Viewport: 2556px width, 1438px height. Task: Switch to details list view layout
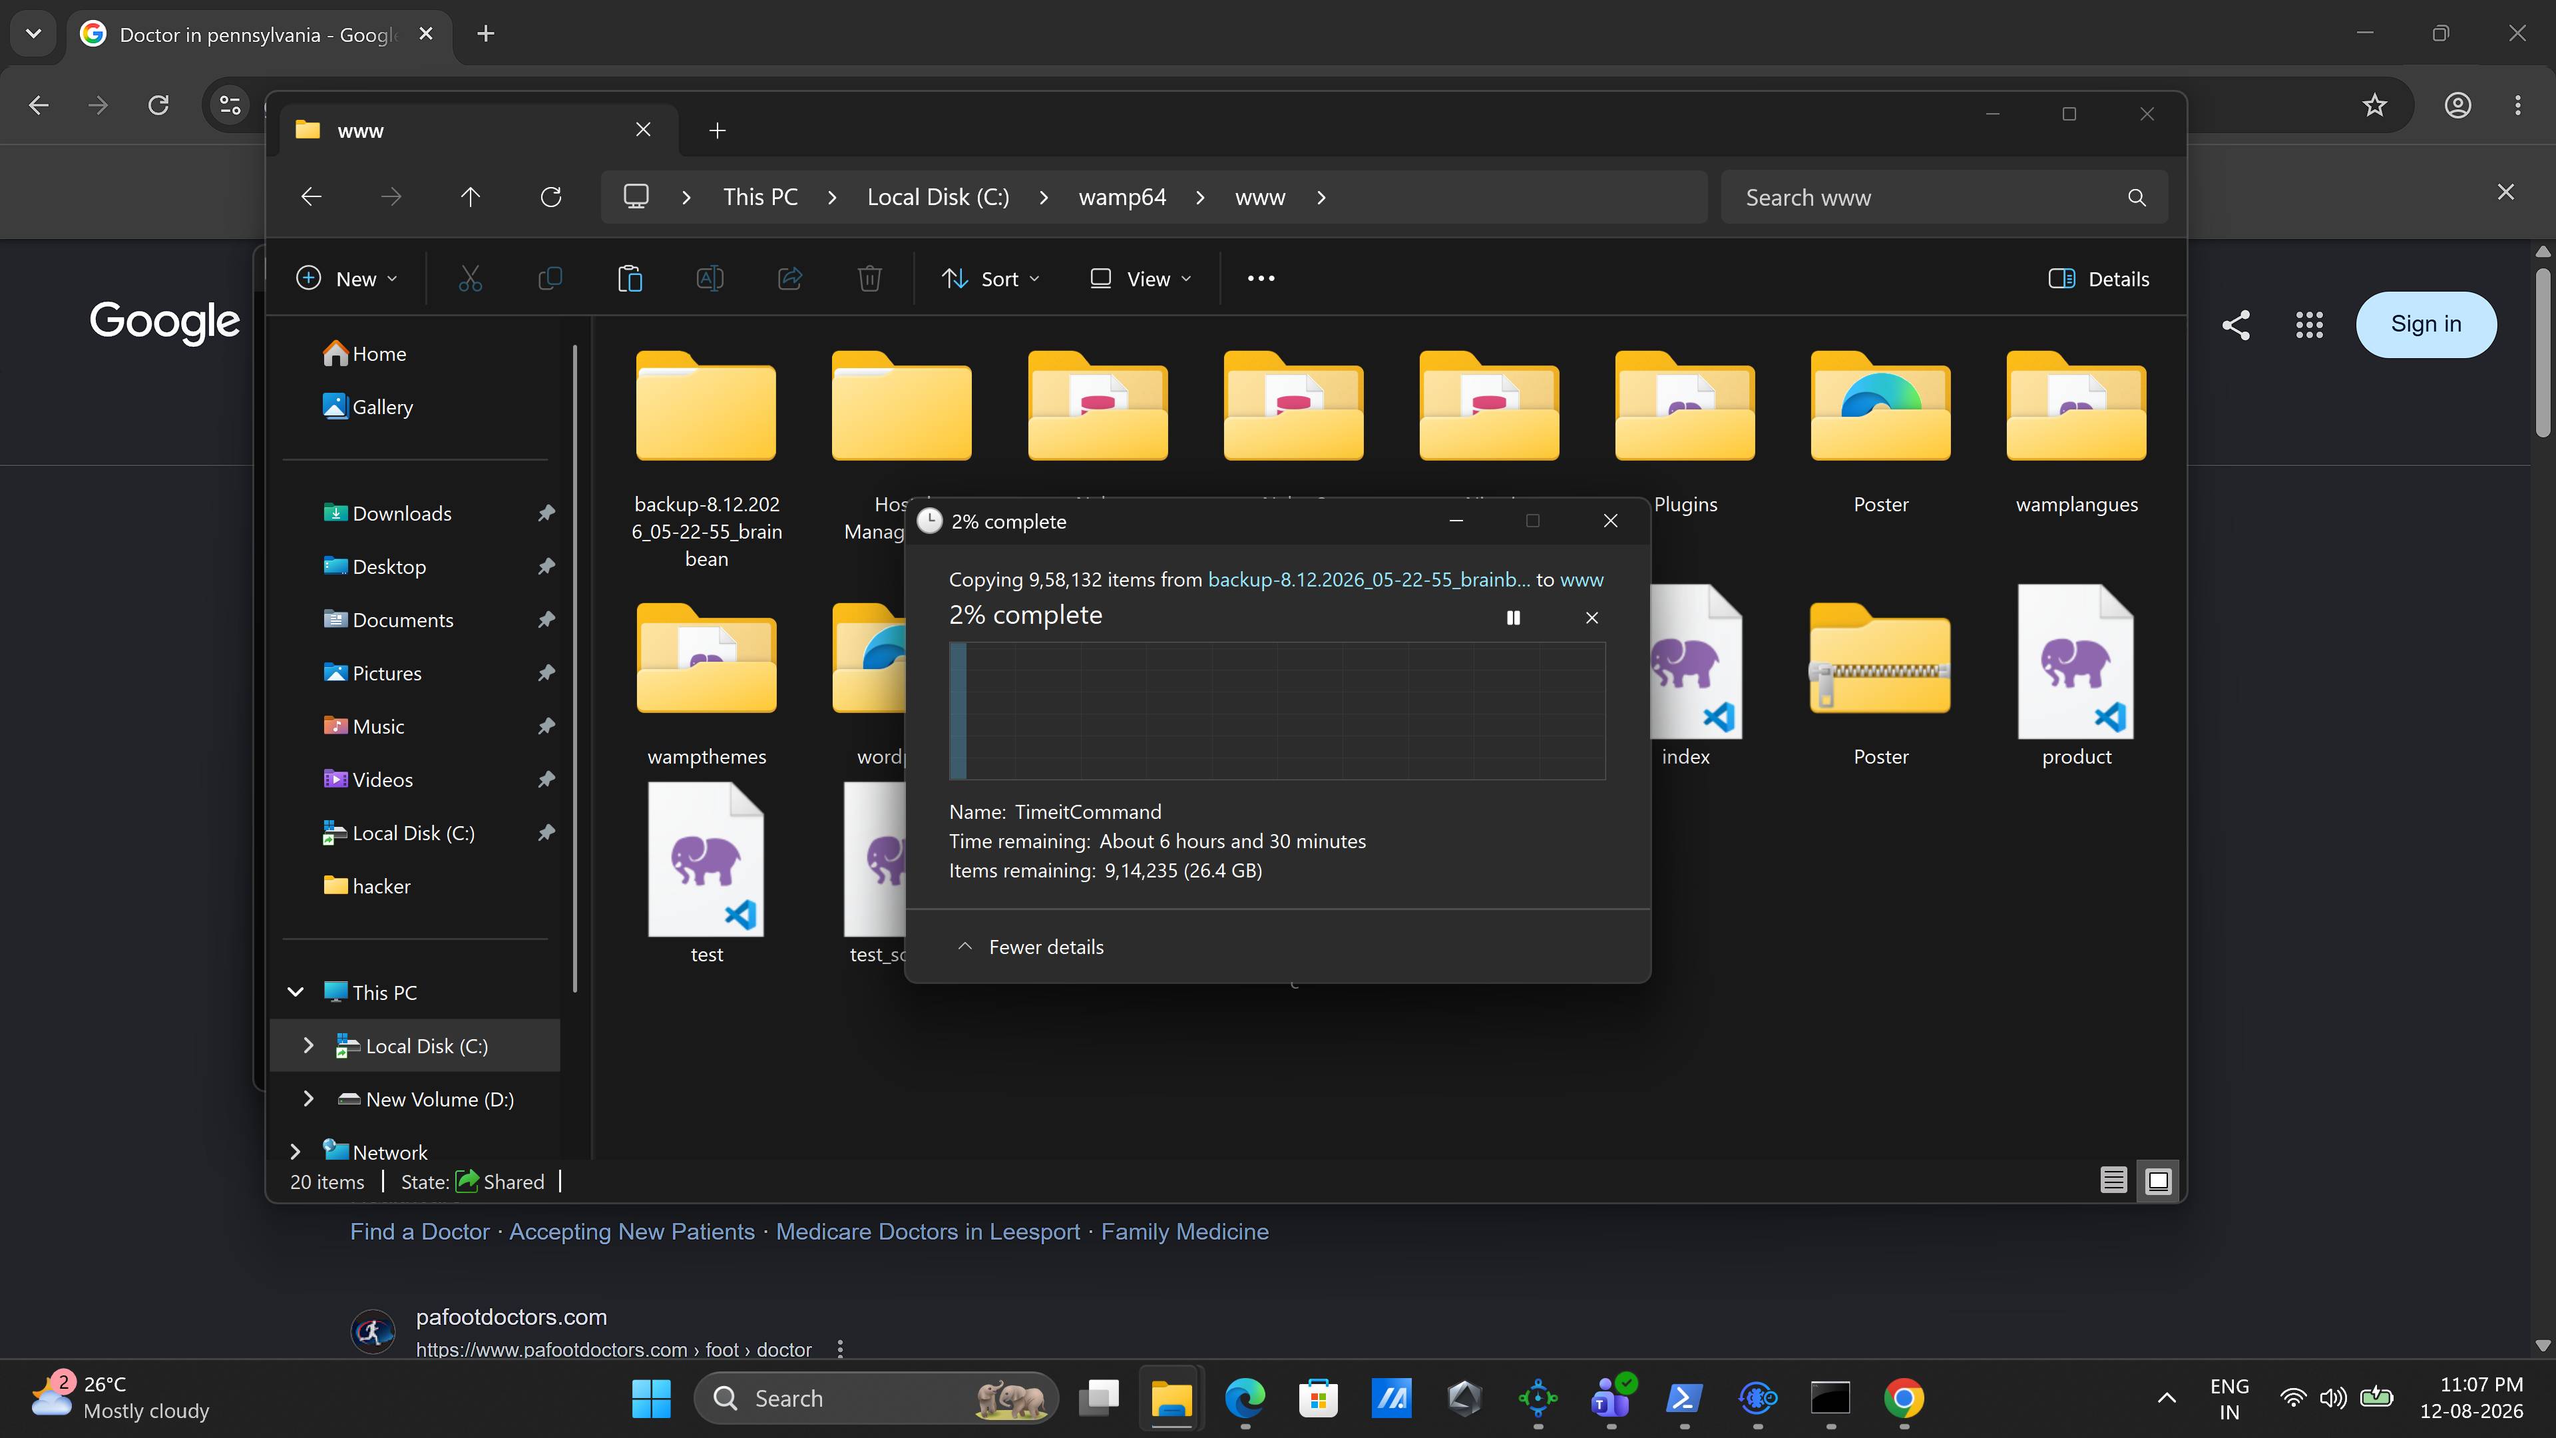coord(2113,1180)
